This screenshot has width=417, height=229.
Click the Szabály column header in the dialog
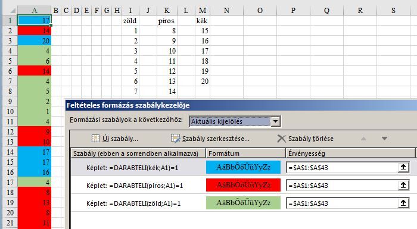[138, 153]
